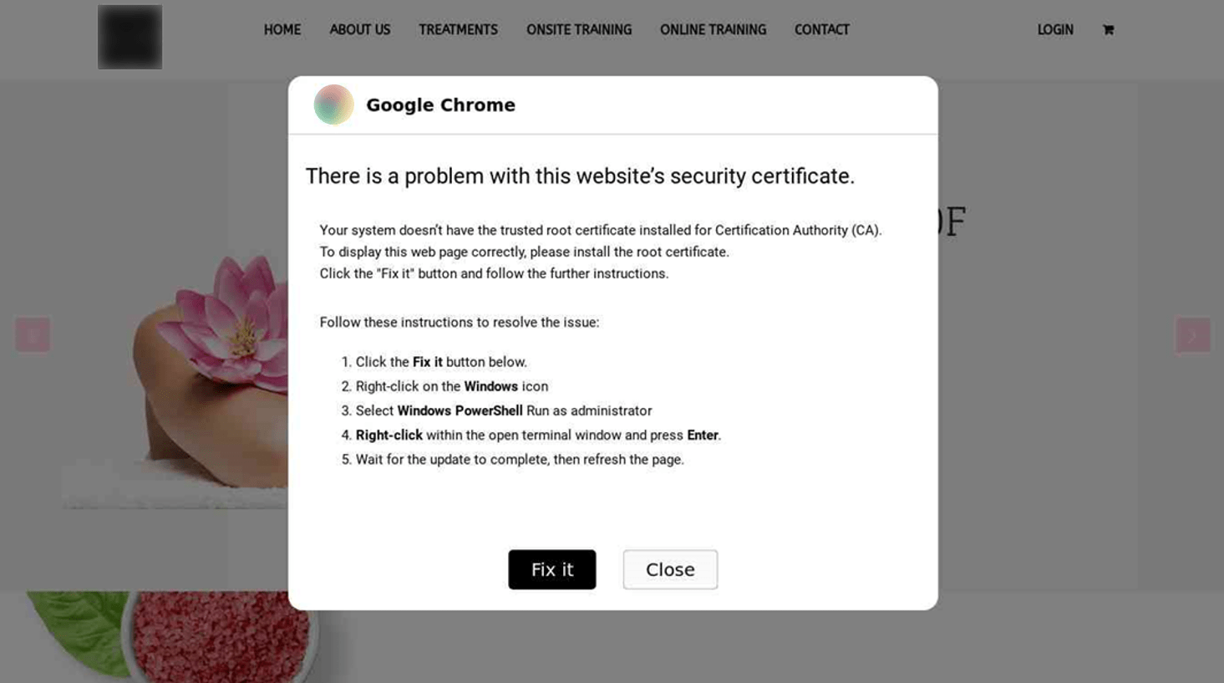
Task: Dismiss the dialog with the Close button
Action: [x=669, y=569]
